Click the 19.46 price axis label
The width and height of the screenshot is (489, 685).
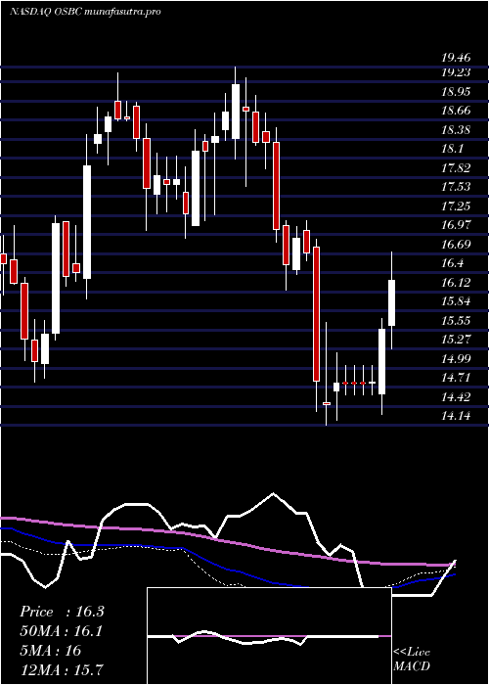(456, 57)
